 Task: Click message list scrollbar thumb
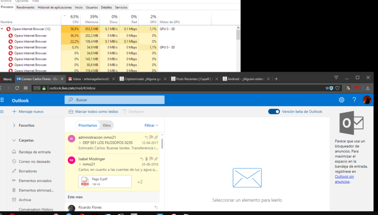(162, 143)
